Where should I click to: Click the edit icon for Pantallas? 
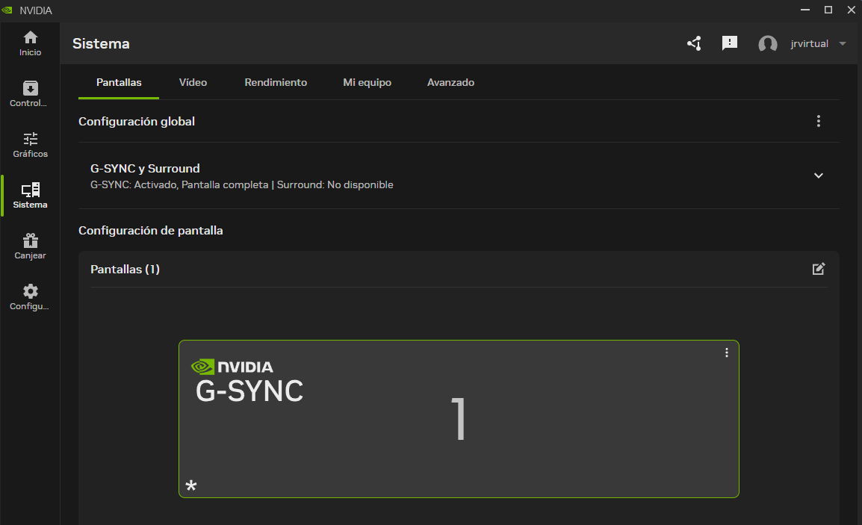click(x=819, y=269)
